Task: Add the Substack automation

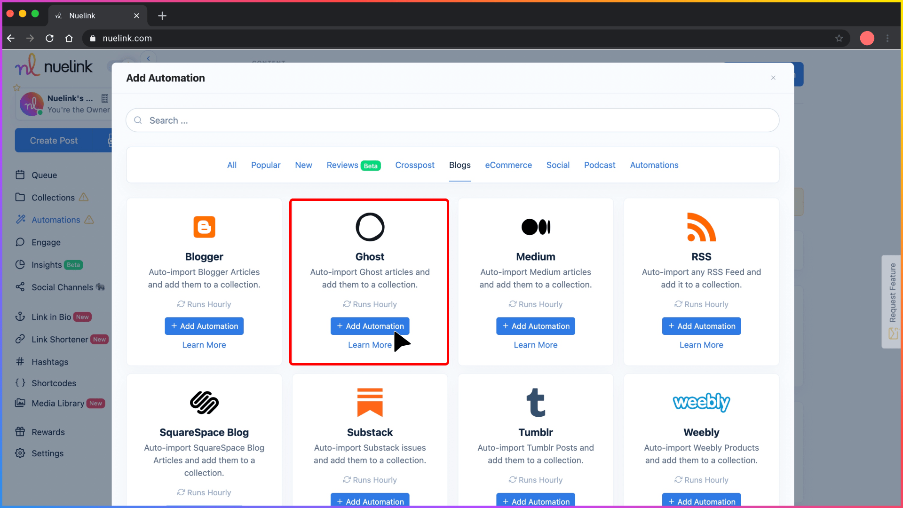Action: pos(370,500)
